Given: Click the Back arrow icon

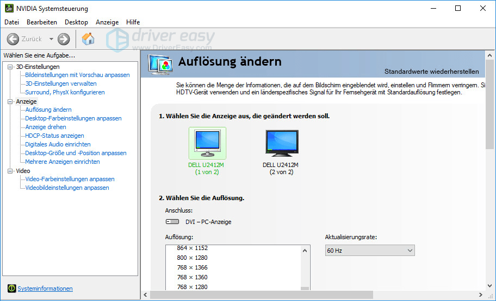Looking at the screenshot, I should point(13,39).
